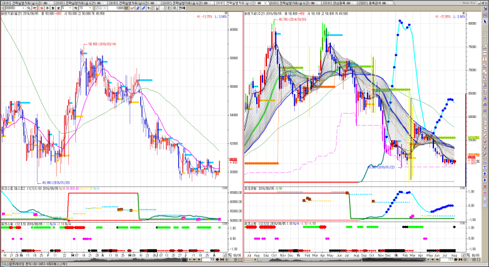
Task: Click the blue pen icon right of the red checkmark
Action: click(x=138, y=8)
